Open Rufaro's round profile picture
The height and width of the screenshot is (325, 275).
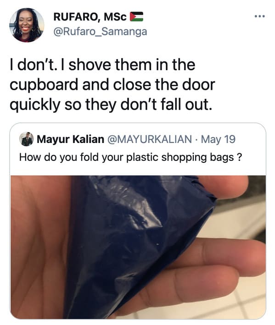pos(27,25)
